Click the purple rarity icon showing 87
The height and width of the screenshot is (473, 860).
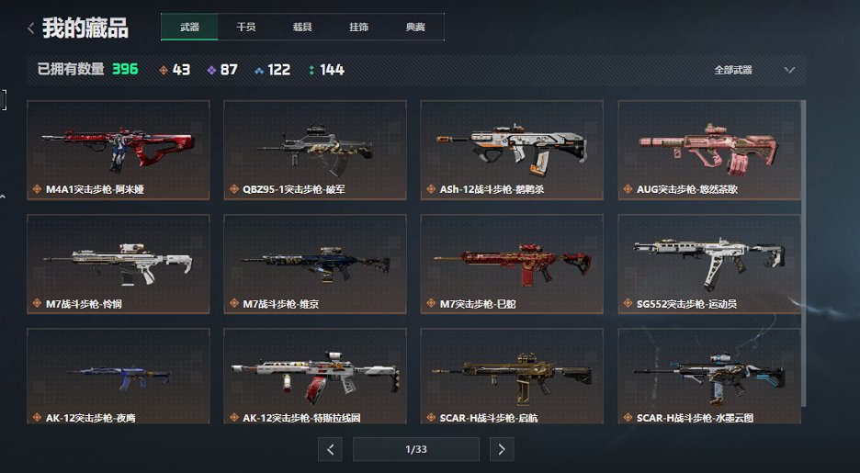pyautogui.click(x=211, y=70)
